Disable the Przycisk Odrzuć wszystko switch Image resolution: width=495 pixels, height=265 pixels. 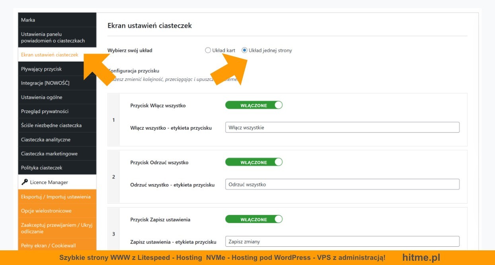(x=254, y=162)
